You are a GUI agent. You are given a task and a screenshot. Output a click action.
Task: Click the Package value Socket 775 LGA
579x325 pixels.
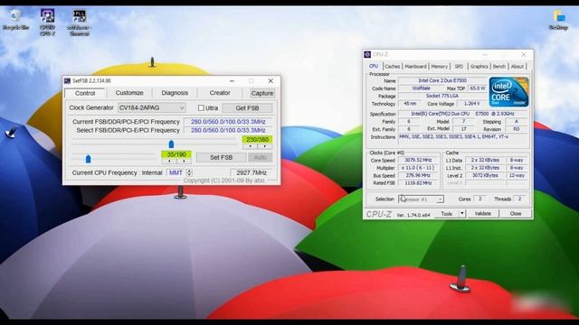(442, 96)
